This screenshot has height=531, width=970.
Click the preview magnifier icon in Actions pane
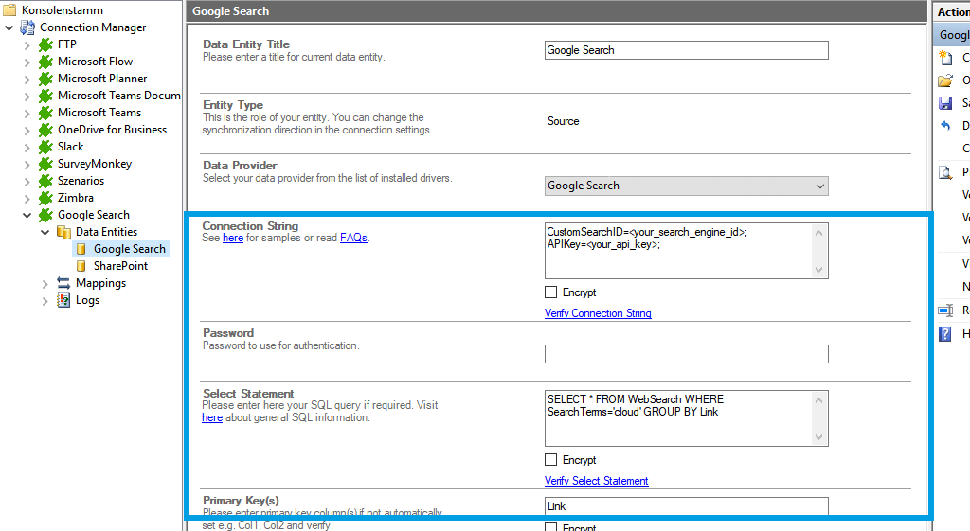944,172
